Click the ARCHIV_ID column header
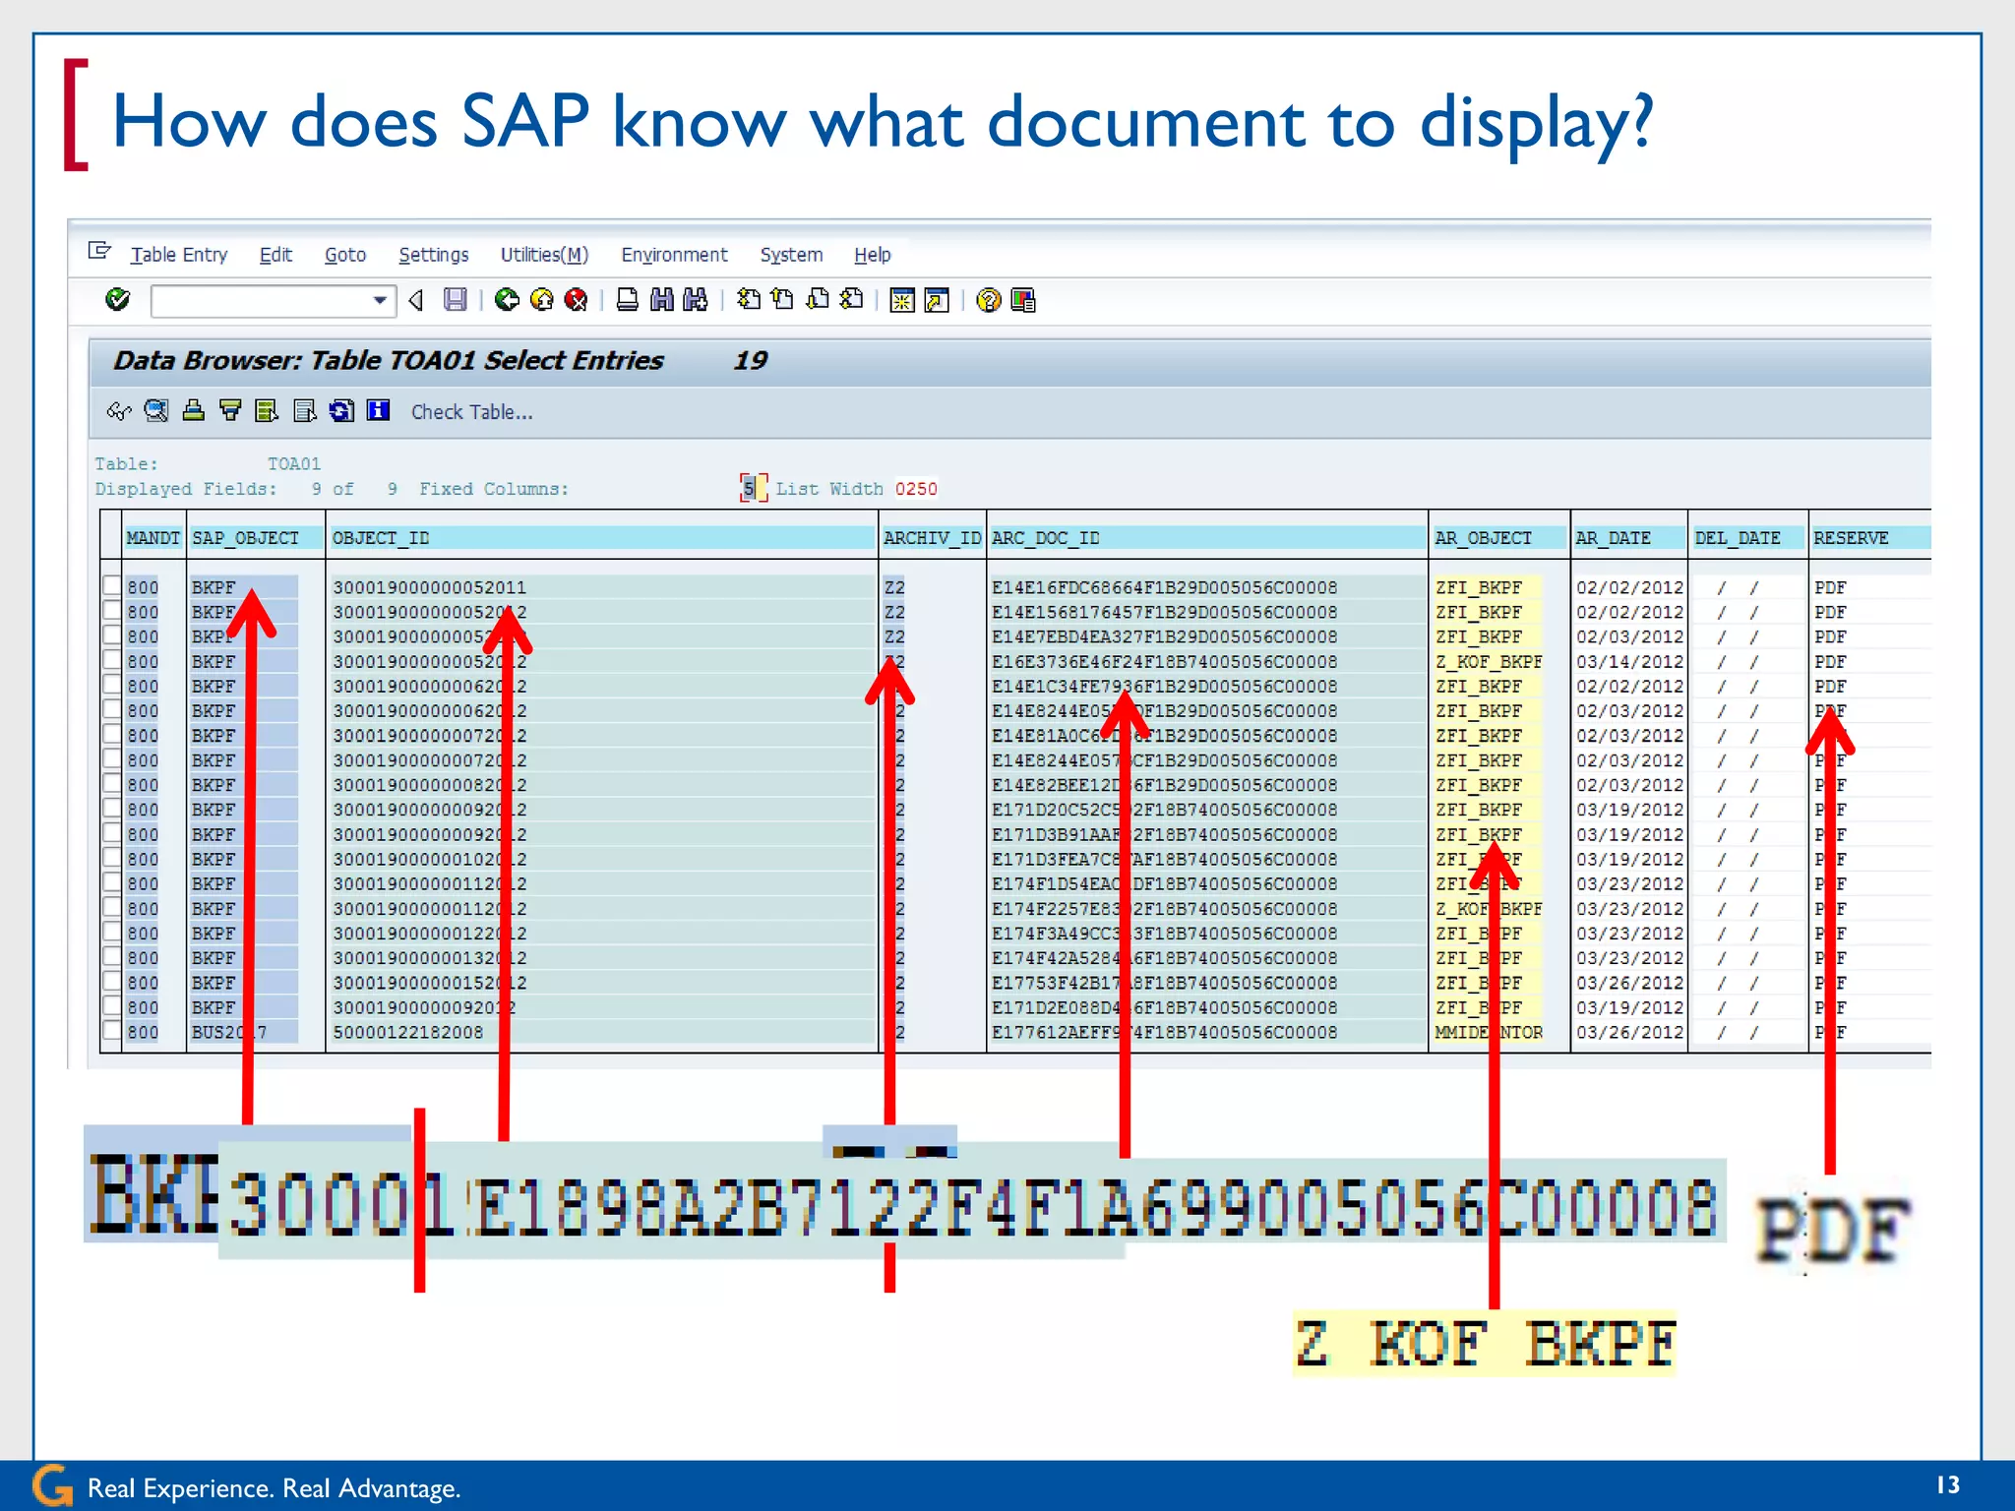 click(932, 538)
